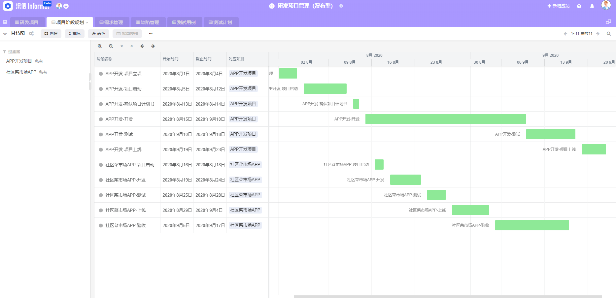
Task: Click the Gantt view settings gear icon
Action: point(31,34)
